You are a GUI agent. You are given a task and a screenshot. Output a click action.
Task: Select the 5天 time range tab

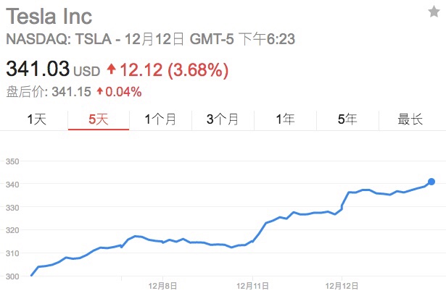98,120
